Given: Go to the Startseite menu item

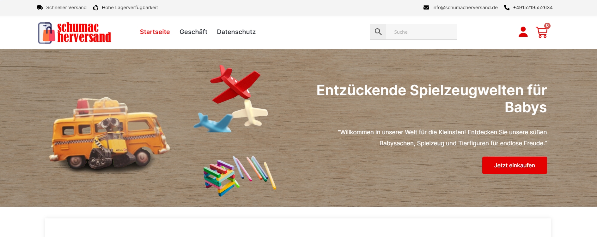Looking at the screenshot, I should [x=155, y=32].
